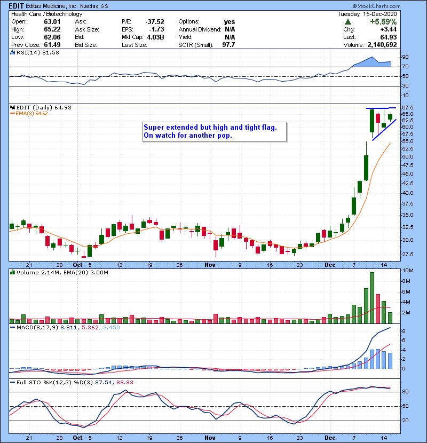The height and width of the screenshot is (443, 427).
Task: Click the Volume 2.14M, EMA(20) 3.00M label
Action: [x=62, y=272]
